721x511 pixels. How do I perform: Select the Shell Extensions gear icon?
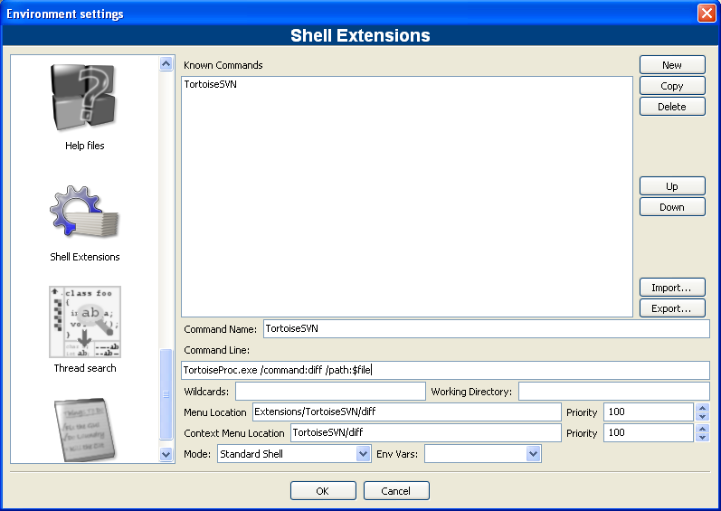tap(84, 213)
